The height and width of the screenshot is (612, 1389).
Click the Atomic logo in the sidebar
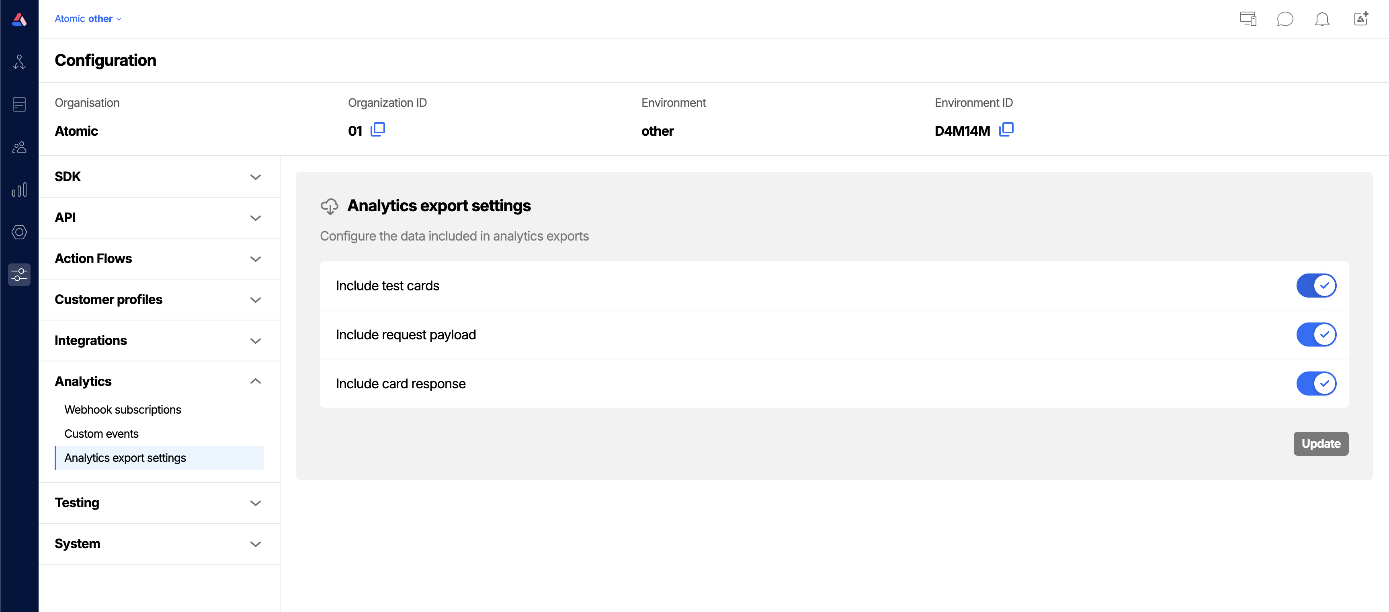pyautogui.click(x=19, y=19)
